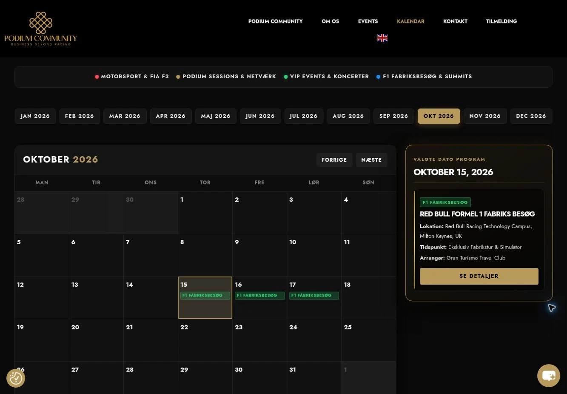Open the chat bubble widget
This screenshot has width=567, height=394.
(549, 376)
